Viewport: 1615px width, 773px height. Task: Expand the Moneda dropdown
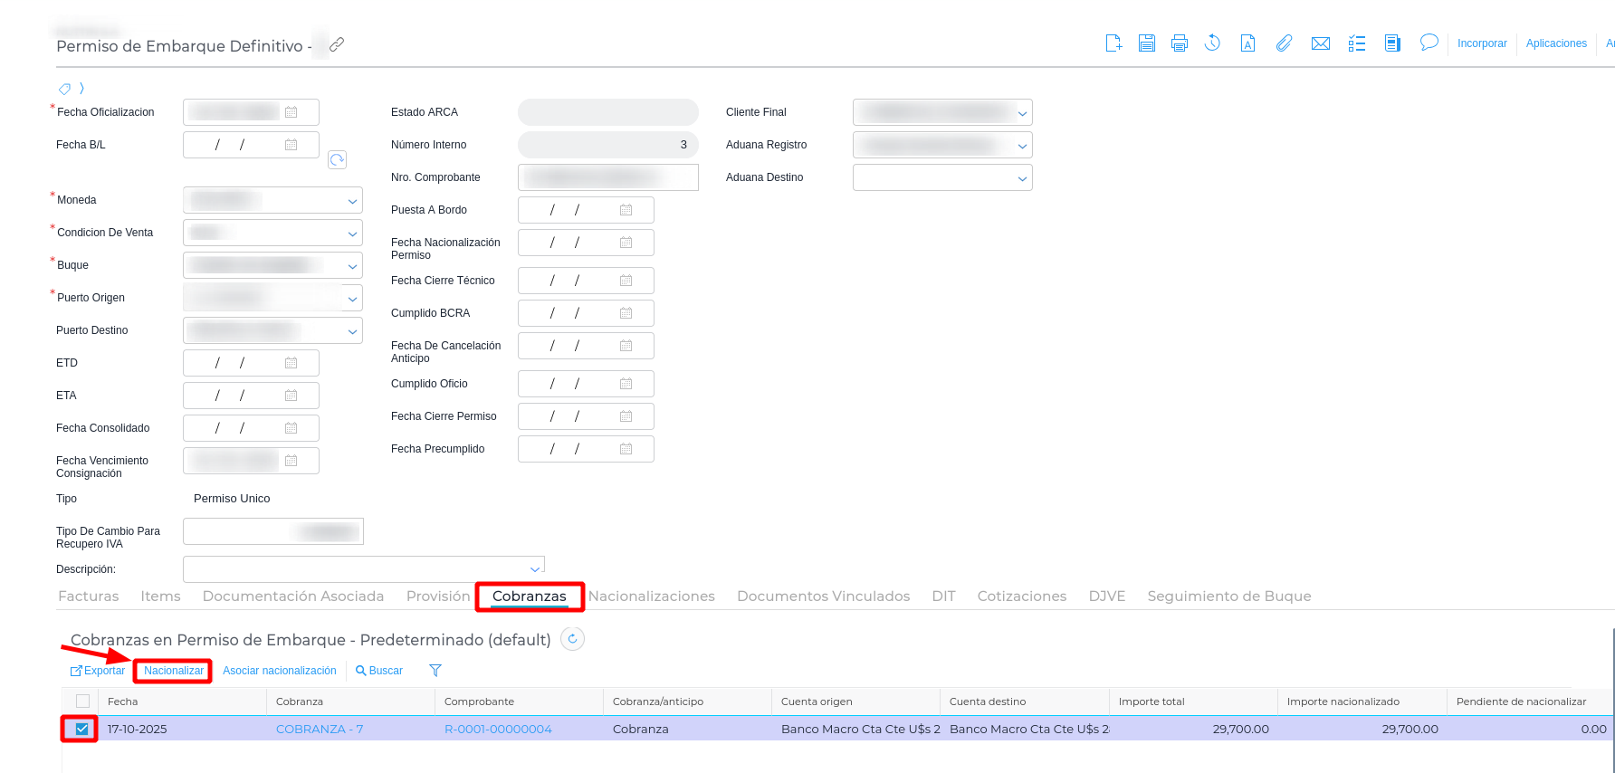(352, 201)
